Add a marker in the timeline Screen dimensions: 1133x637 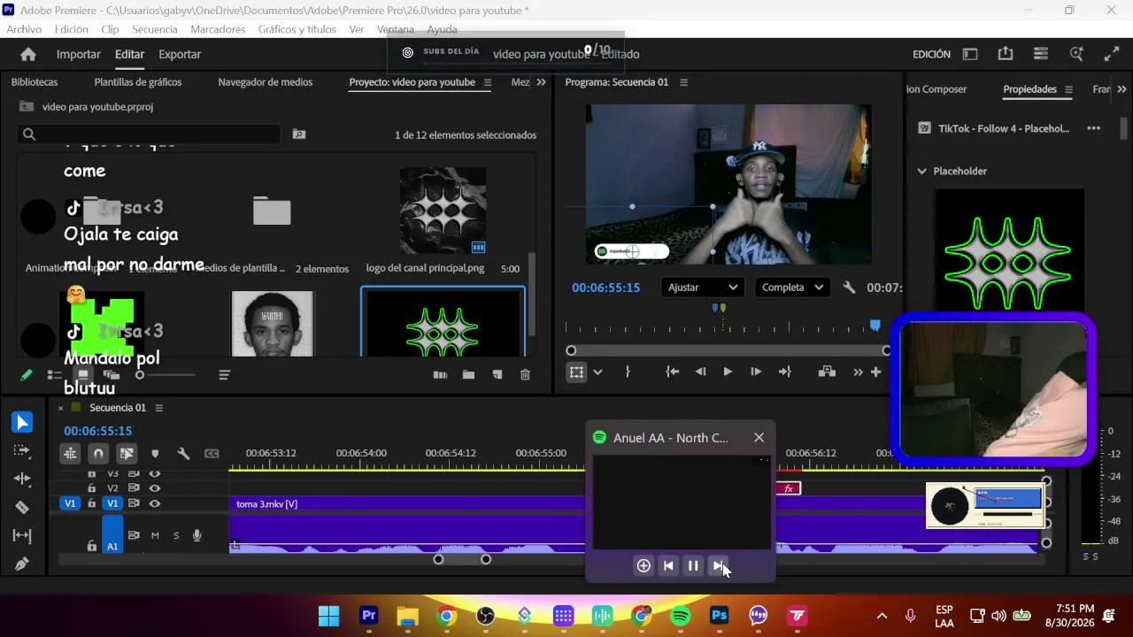[x=155, y=454]
